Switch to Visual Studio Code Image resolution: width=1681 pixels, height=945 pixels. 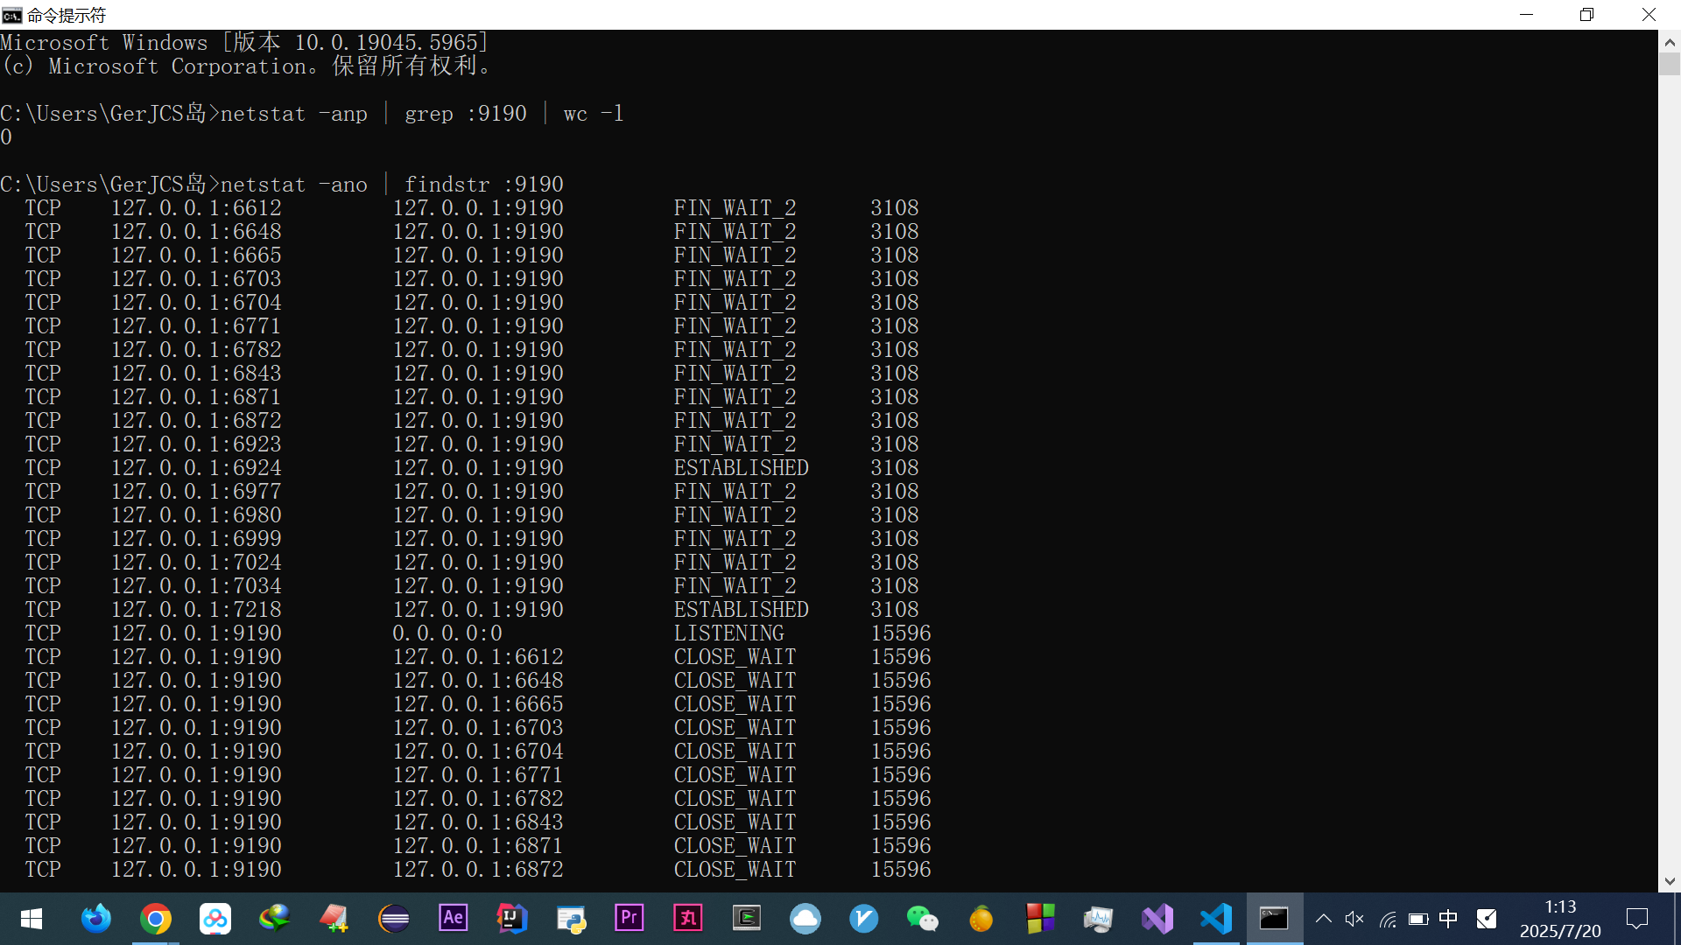coord(1216,919)
